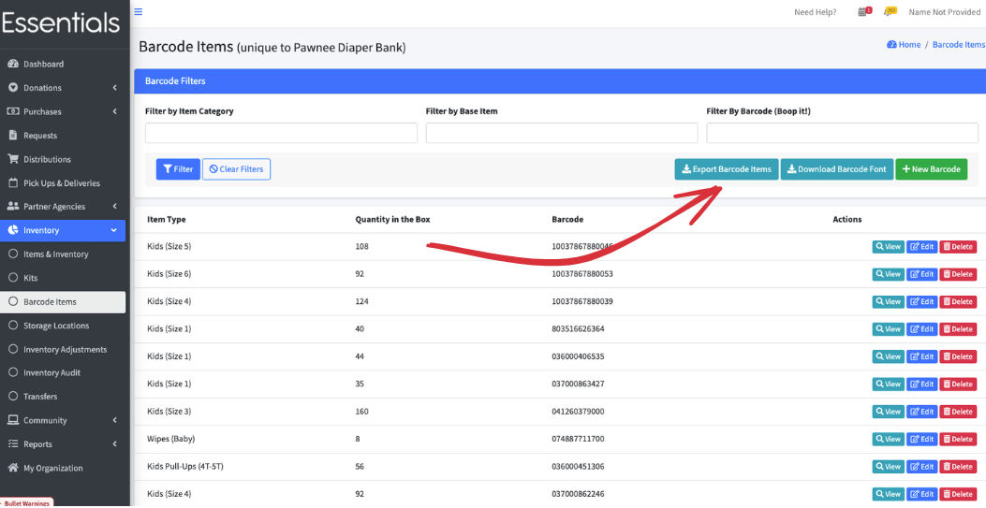Delete barcode 10037867880039 row
The width and height of the screenshot is (986, 508).
click(958, 301)
